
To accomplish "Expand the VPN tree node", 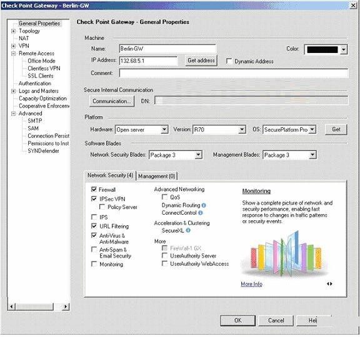I will click(14, 46).
